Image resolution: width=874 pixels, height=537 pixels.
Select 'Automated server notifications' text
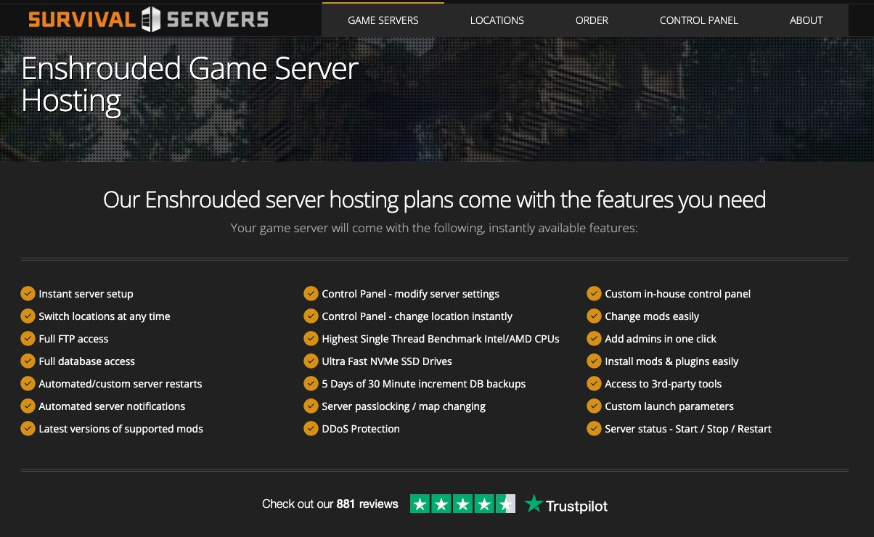[112, 406]
